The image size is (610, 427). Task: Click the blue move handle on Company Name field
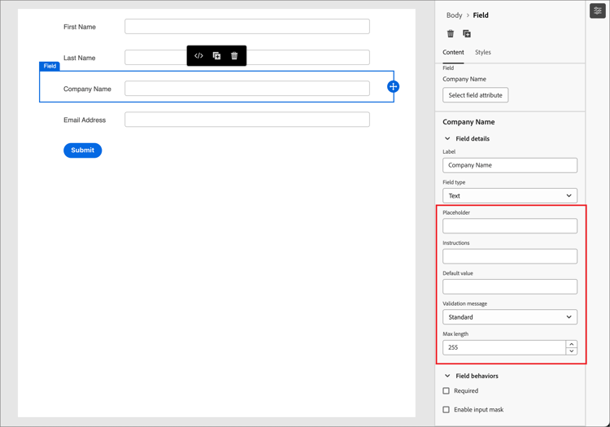pyautogui.click(x=393, y=86)
